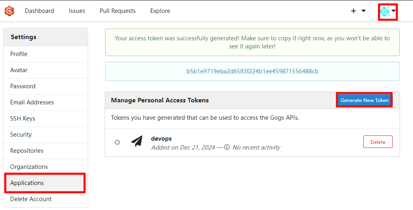
Task: Go to Issues in top navigation
Action: pyautogui.click(x=77, y=11)
